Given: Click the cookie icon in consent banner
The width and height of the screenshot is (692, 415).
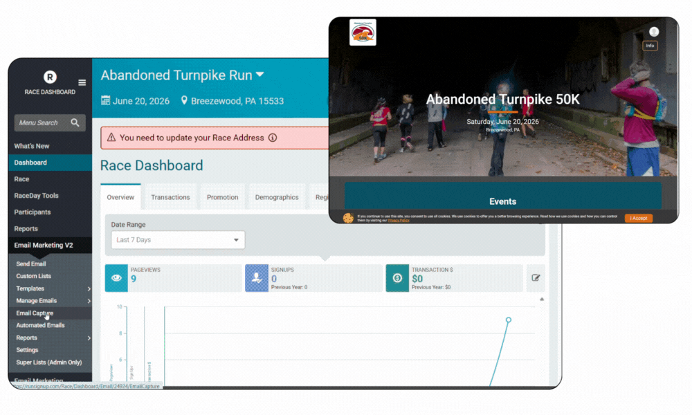Looking at the screenshot, I should (348, 218).
